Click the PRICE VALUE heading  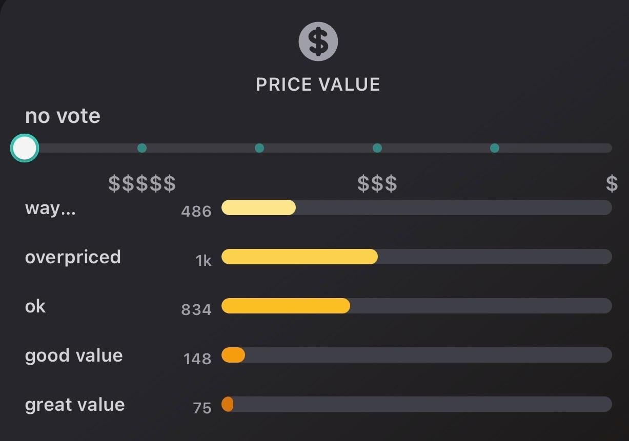coord(318,85)
